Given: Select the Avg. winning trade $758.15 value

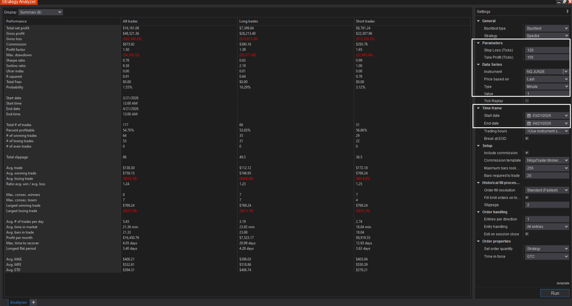Looking at the screenshot, I should 129,173.
